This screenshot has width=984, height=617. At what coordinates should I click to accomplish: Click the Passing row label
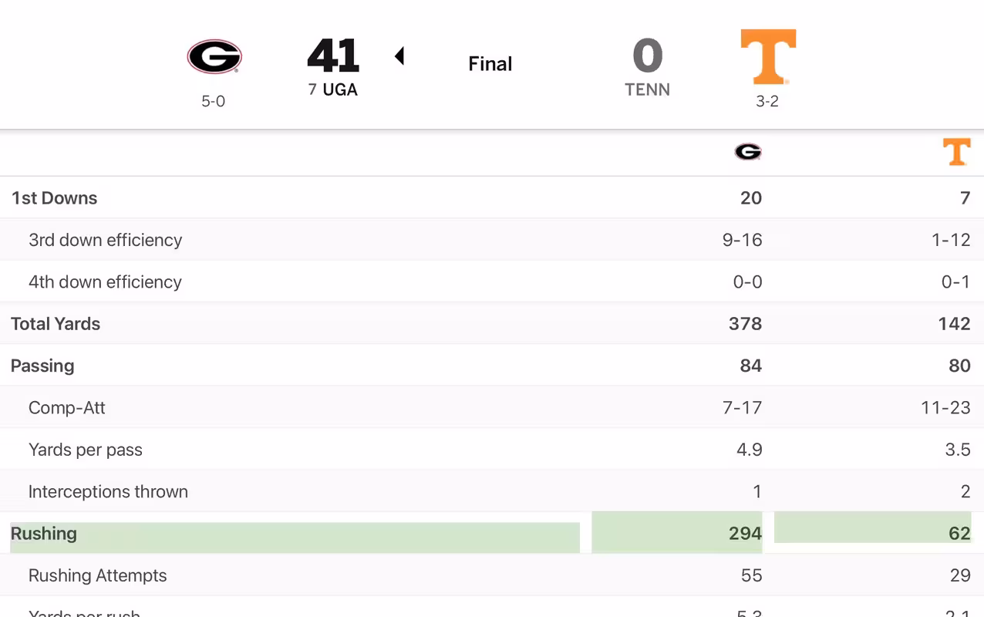(42, 366)
